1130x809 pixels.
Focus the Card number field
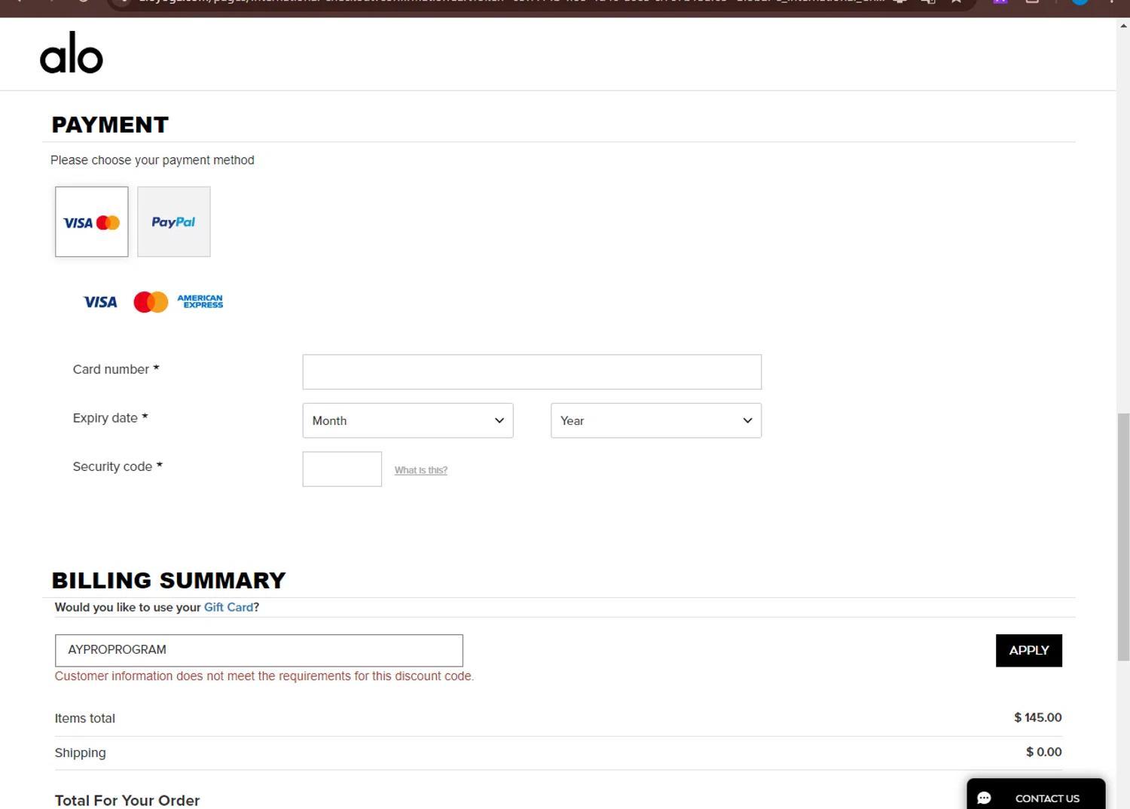point(532,372)
